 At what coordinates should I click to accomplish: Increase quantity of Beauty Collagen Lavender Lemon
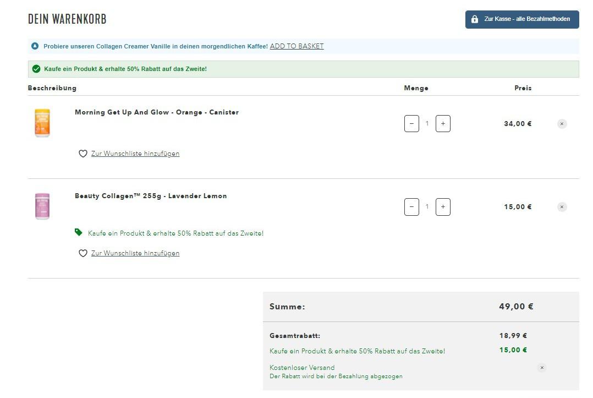tap(443, 207)
